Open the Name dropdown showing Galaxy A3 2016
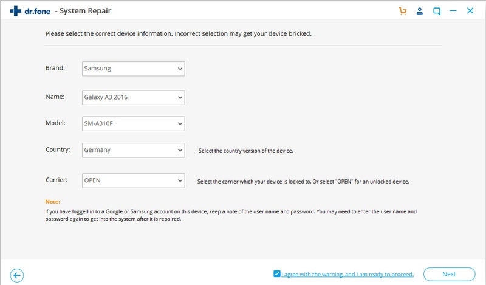 (x=133, y=97)
